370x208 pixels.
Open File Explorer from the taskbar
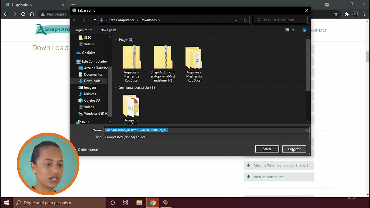point(139,203)
